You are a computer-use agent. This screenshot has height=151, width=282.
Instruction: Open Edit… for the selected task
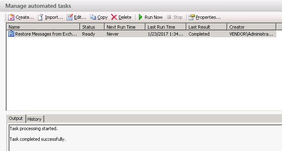(x=80, y=17)
